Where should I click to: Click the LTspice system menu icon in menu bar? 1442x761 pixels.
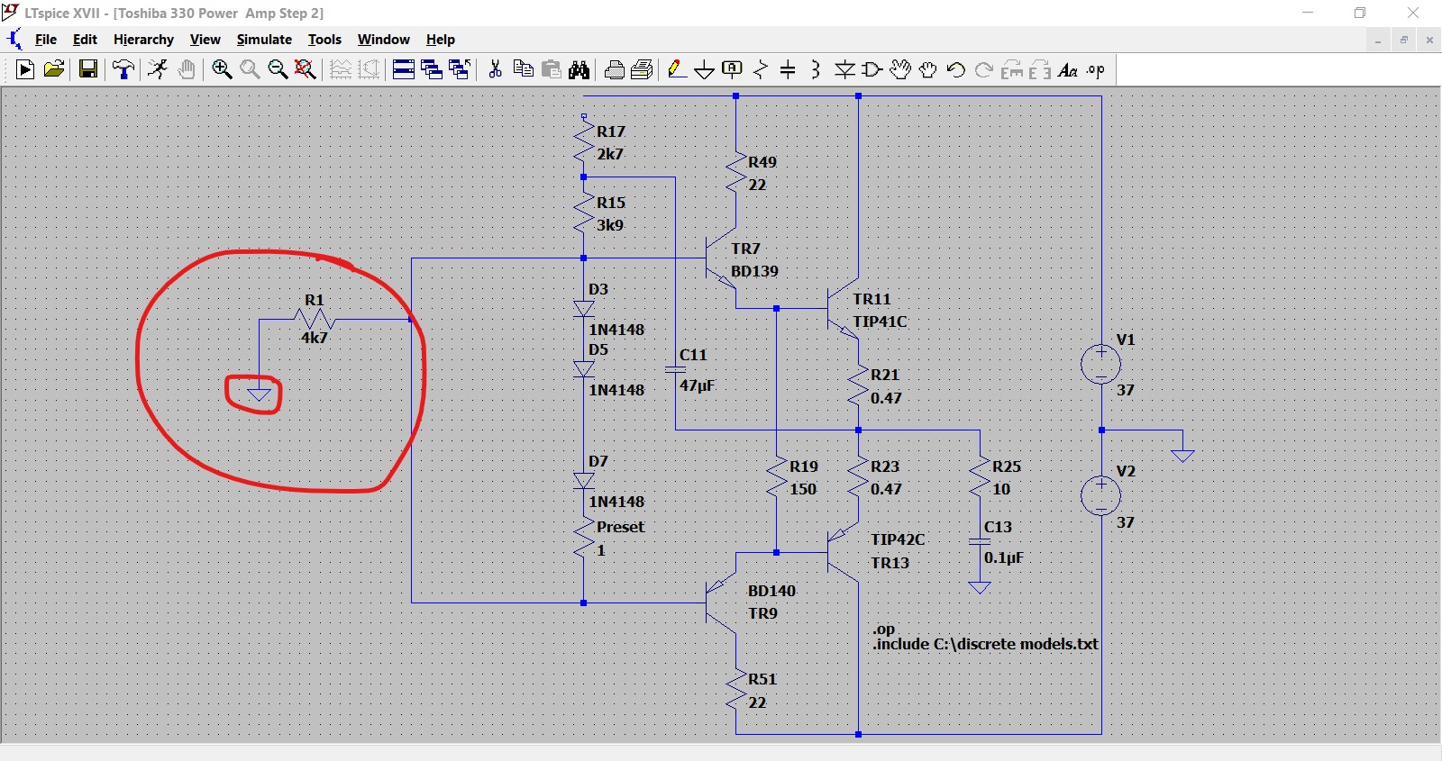[14, 40]
